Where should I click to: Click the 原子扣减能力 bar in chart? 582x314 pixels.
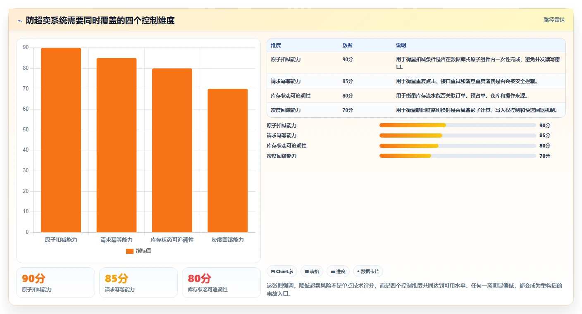[x=61, y=140]
